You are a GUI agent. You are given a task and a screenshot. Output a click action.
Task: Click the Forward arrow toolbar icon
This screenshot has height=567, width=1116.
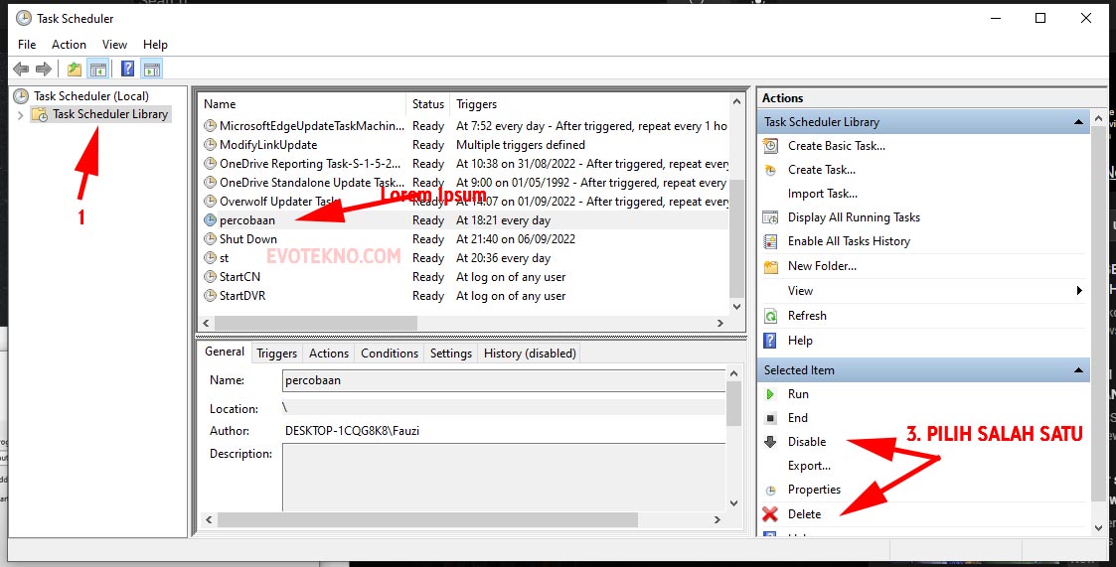click(x=44, y=69)
